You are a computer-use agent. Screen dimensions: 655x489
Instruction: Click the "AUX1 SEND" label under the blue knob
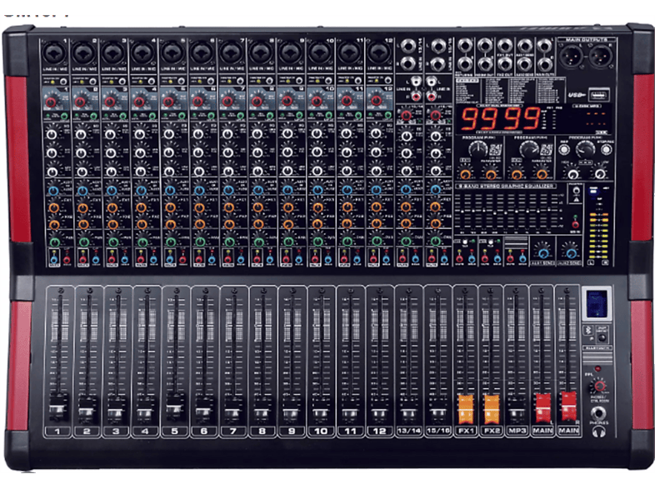pos(543,263)
